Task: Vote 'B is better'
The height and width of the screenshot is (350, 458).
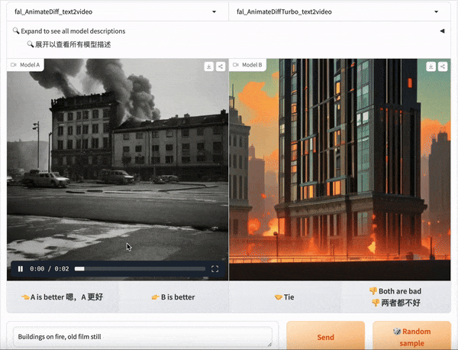Action: point(173,297)
